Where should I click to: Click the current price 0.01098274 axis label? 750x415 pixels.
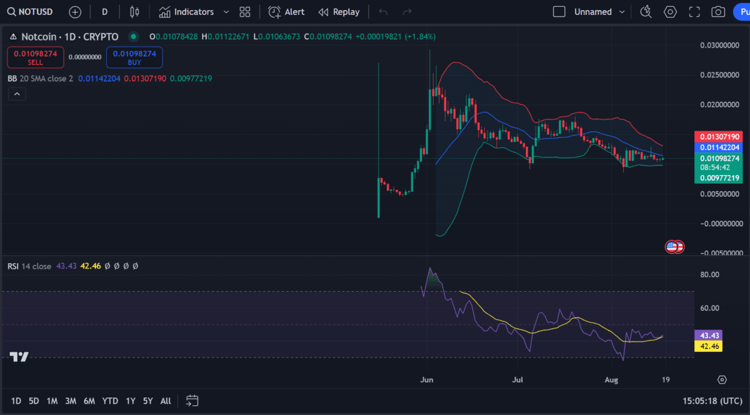(719, 158)
